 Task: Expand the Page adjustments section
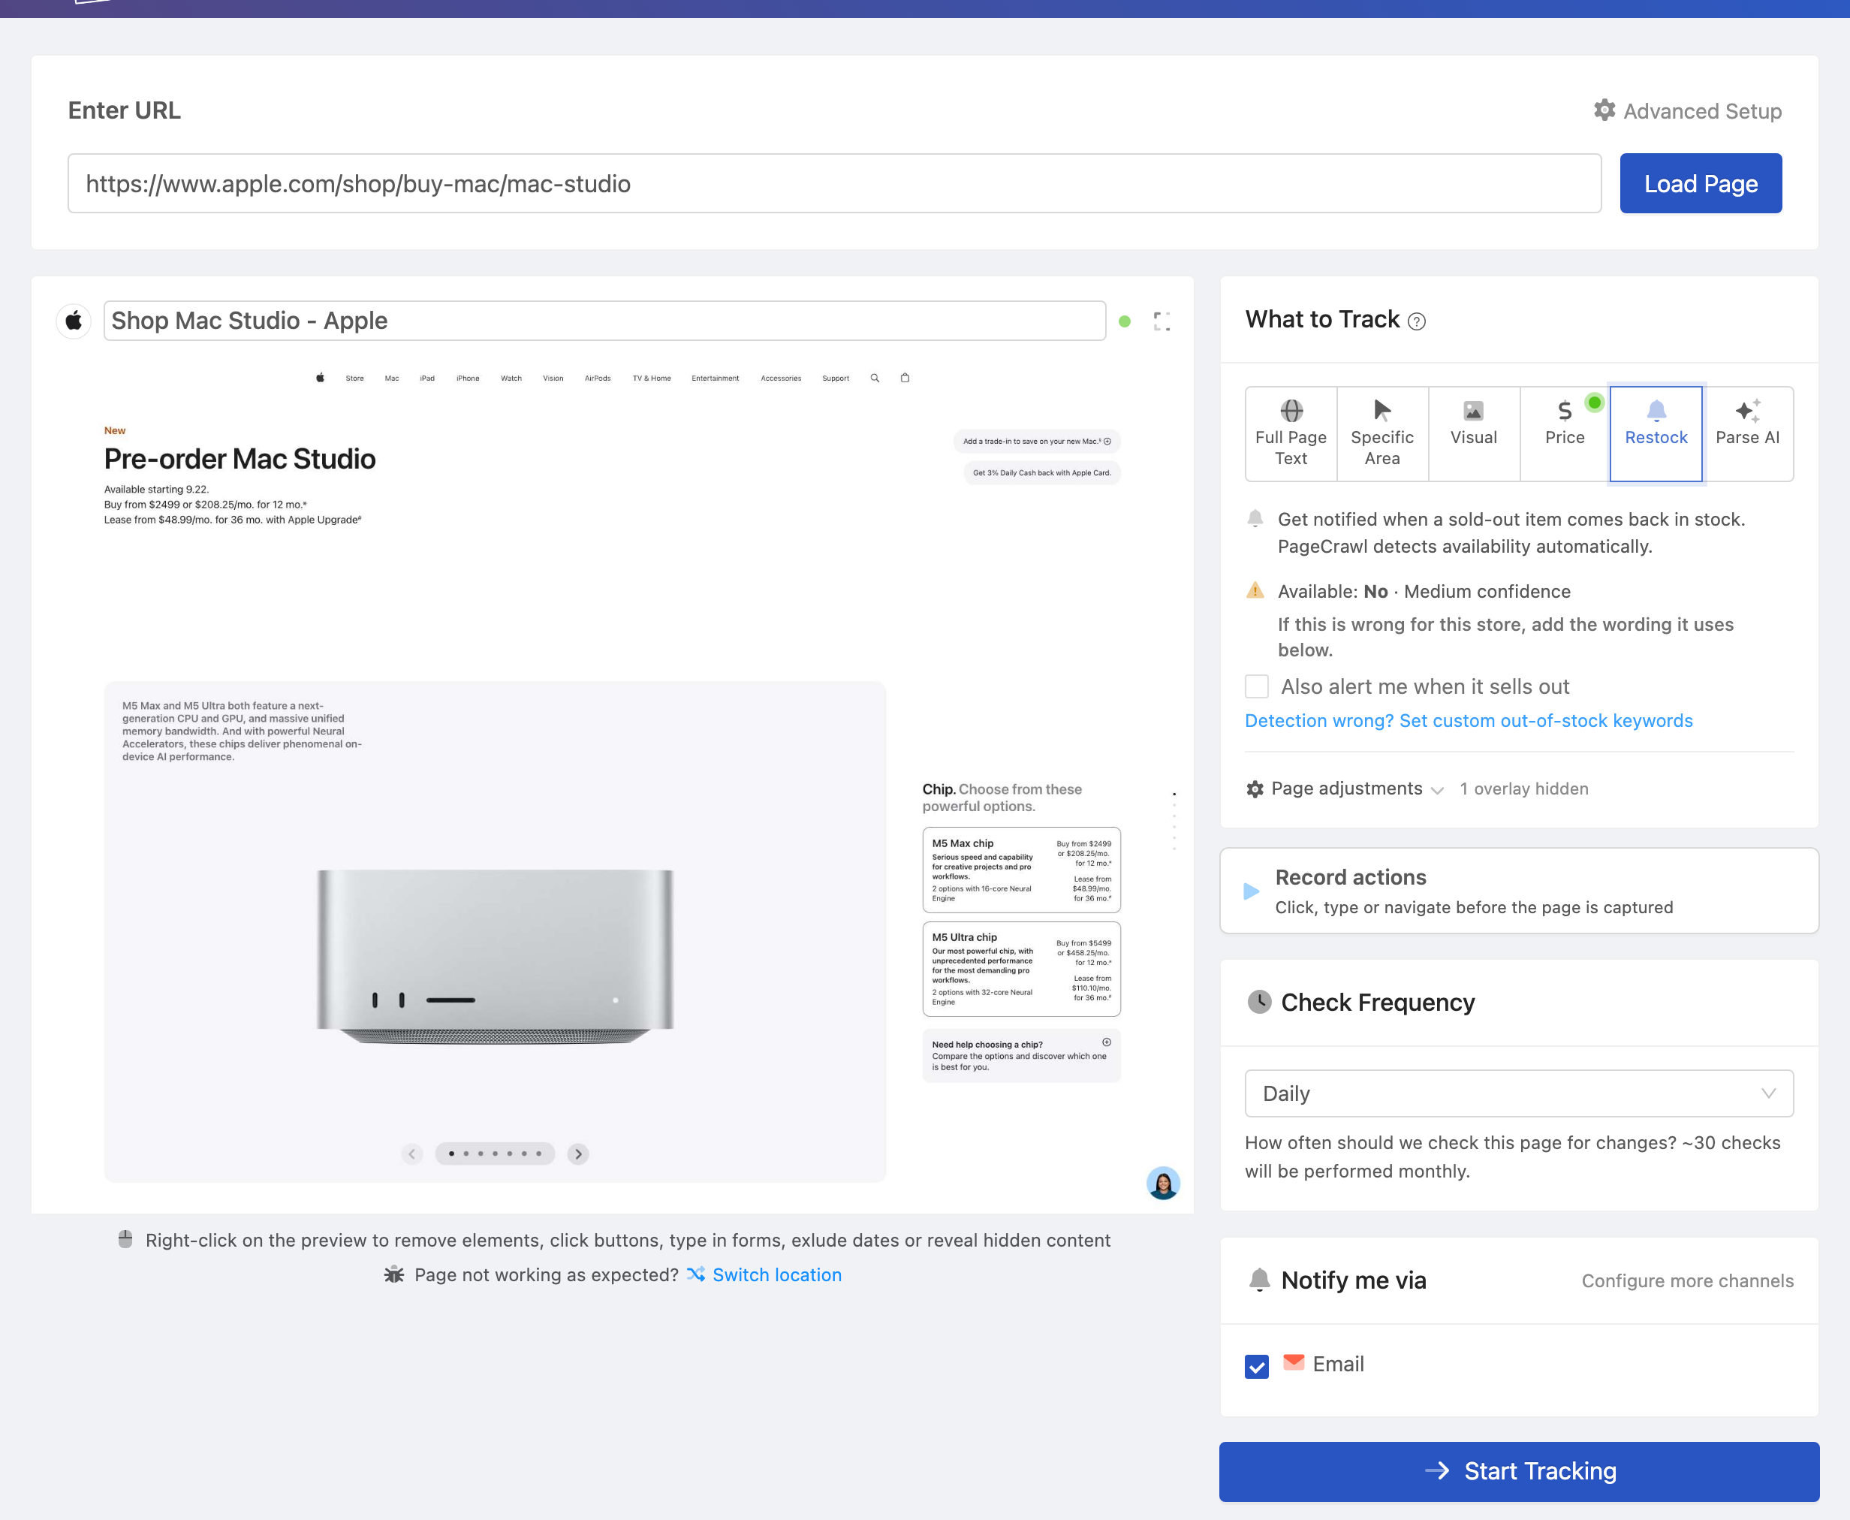[1346, 789]
